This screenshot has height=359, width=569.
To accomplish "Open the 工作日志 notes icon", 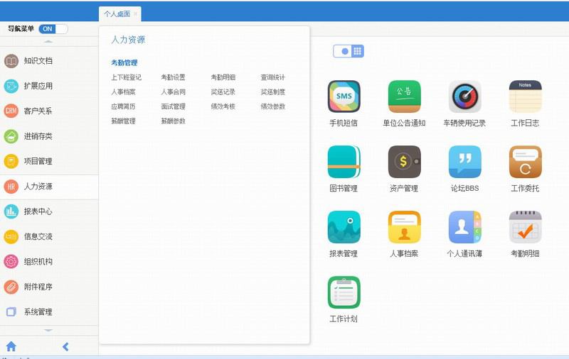I will point(525,96).
